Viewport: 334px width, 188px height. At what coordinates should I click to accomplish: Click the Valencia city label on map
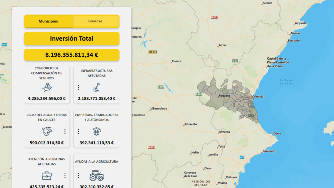tap(257, 97)
